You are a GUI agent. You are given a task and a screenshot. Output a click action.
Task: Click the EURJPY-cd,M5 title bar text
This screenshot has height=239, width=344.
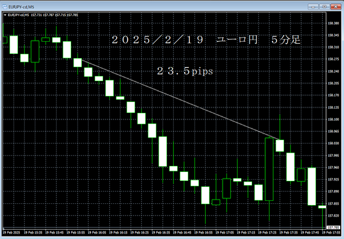[21, 6]
